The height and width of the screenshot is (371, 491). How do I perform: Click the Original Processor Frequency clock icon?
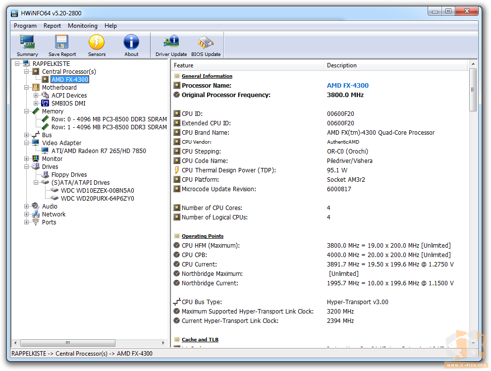tap(176, 95)
